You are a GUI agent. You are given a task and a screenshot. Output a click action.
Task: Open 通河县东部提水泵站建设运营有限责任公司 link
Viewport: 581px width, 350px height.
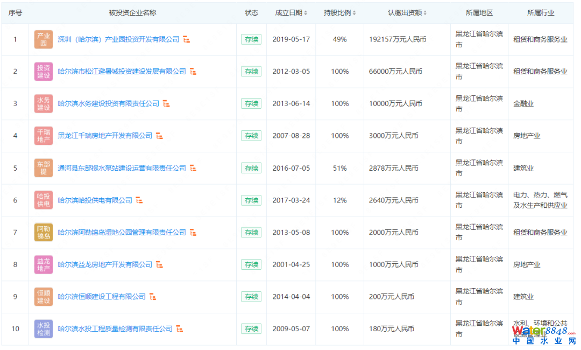coord(122,168)
